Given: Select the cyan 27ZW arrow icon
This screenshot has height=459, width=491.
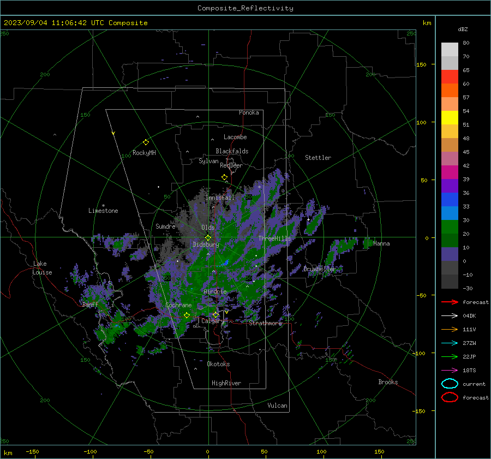Looking at the screenshot, I should pyautogui.click(x=450, y=343).
